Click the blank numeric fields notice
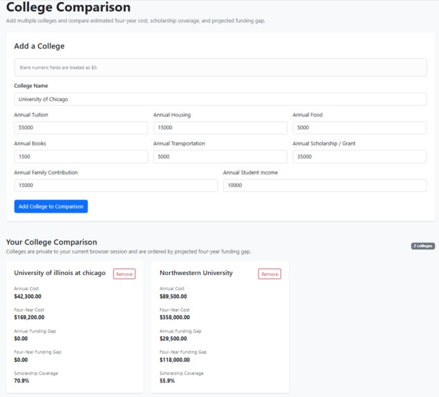The image size is (439, 397). [221, 67]
